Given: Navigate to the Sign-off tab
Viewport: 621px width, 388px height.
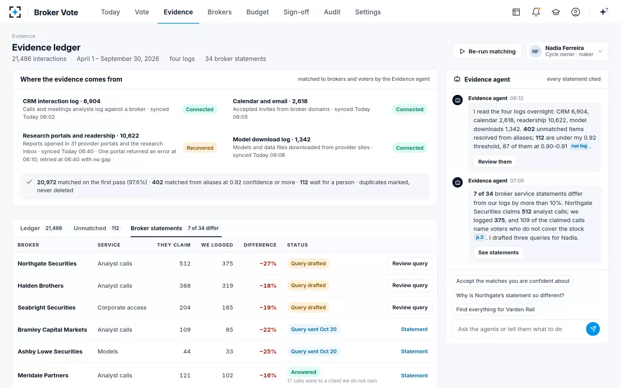Looking at the screenshot, I should (296, 12).
